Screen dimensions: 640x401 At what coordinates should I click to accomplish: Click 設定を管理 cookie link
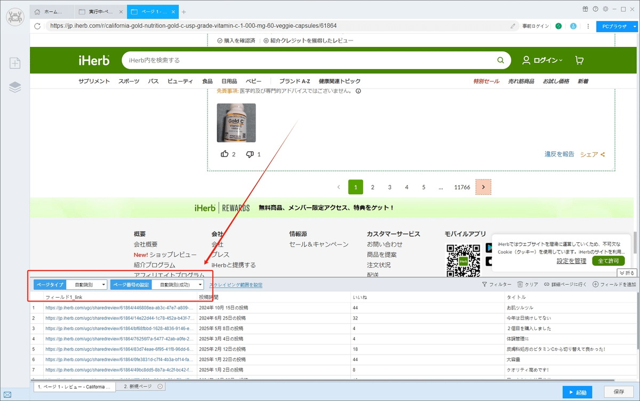point(571,261)
